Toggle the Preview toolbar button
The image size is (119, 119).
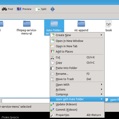24,9
